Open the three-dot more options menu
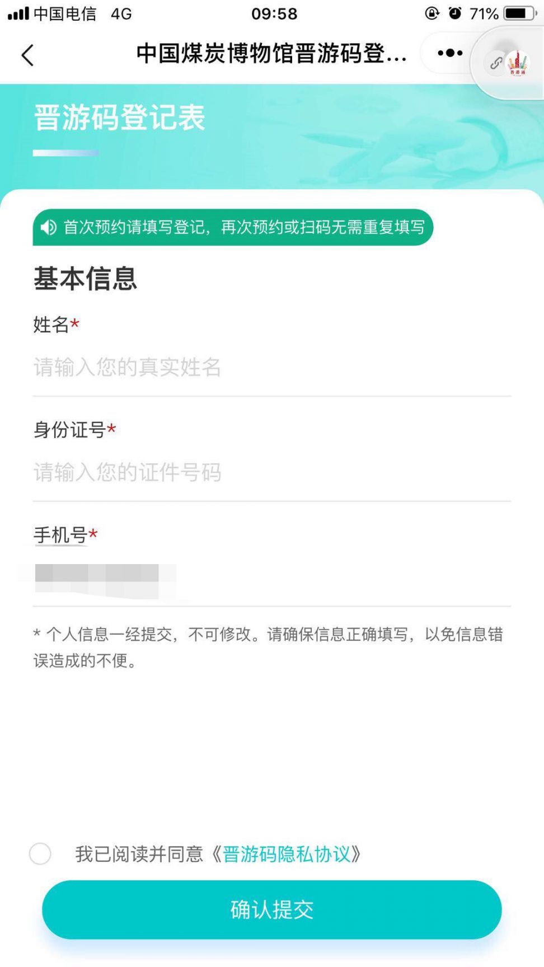This screenshot has width=544, height=967. pyautogui.click(x=450, y=53)
